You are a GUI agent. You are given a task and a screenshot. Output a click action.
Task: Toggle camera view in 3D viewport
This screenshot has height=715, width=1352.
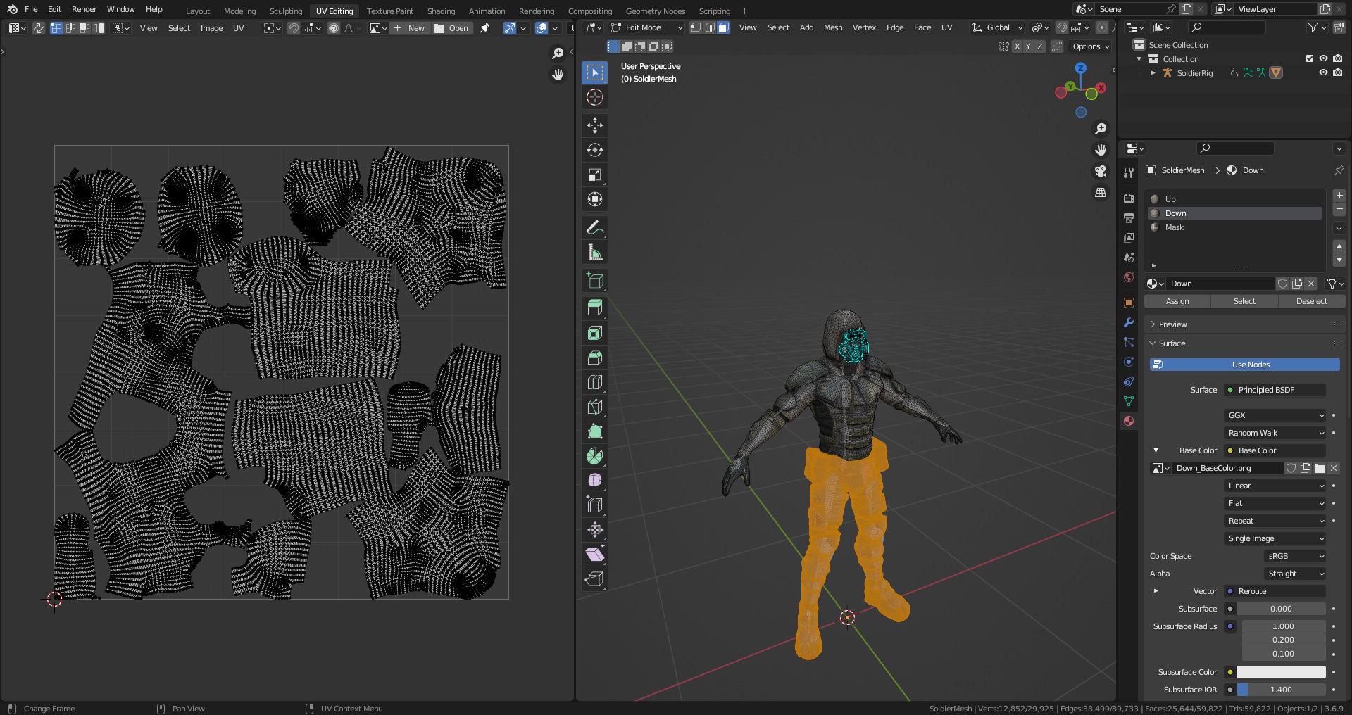tap(1101, 171)
